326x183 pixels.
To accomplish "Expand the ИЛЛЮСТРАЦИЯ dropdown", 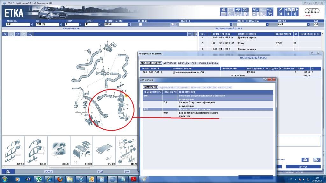I will pyautogui.click(x=129, y=24).
